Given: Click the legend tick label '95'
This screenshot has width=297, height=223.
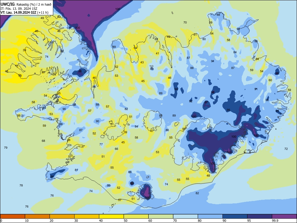Looking at the screenshot, I should (249, 221).
